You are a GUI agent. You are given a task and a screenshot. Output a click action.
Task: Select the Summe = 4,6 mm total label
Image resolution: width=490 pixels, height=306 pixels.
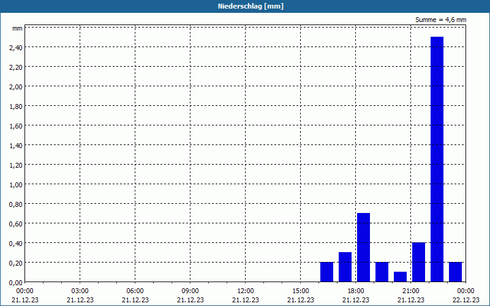click(440, 20)
